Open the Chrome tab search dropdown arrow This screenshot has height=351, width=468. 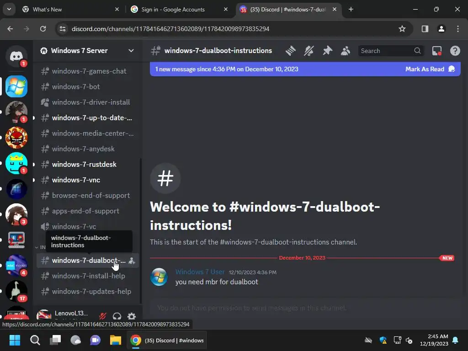click(x=9, y=9)
